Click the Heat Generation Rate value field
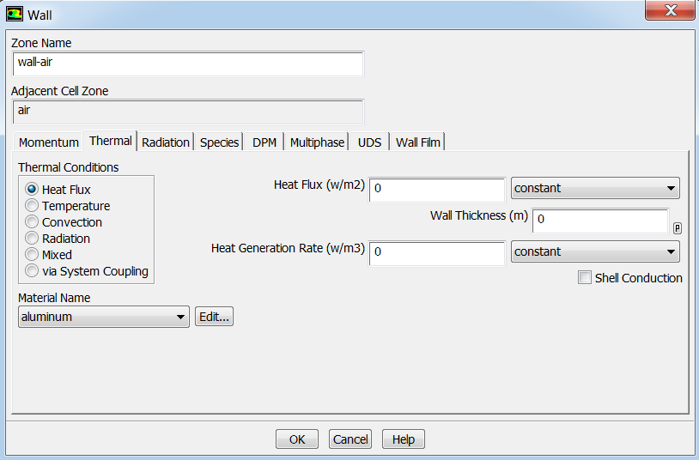 coord(437,253)
